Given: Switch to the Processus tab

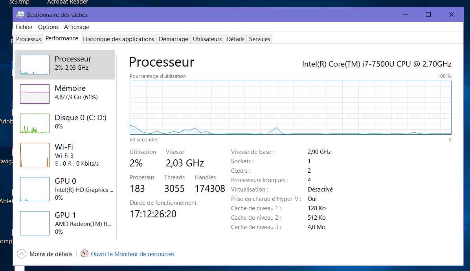Looking at the screenshot, I should pyautogui.click(x=28, y=39).
